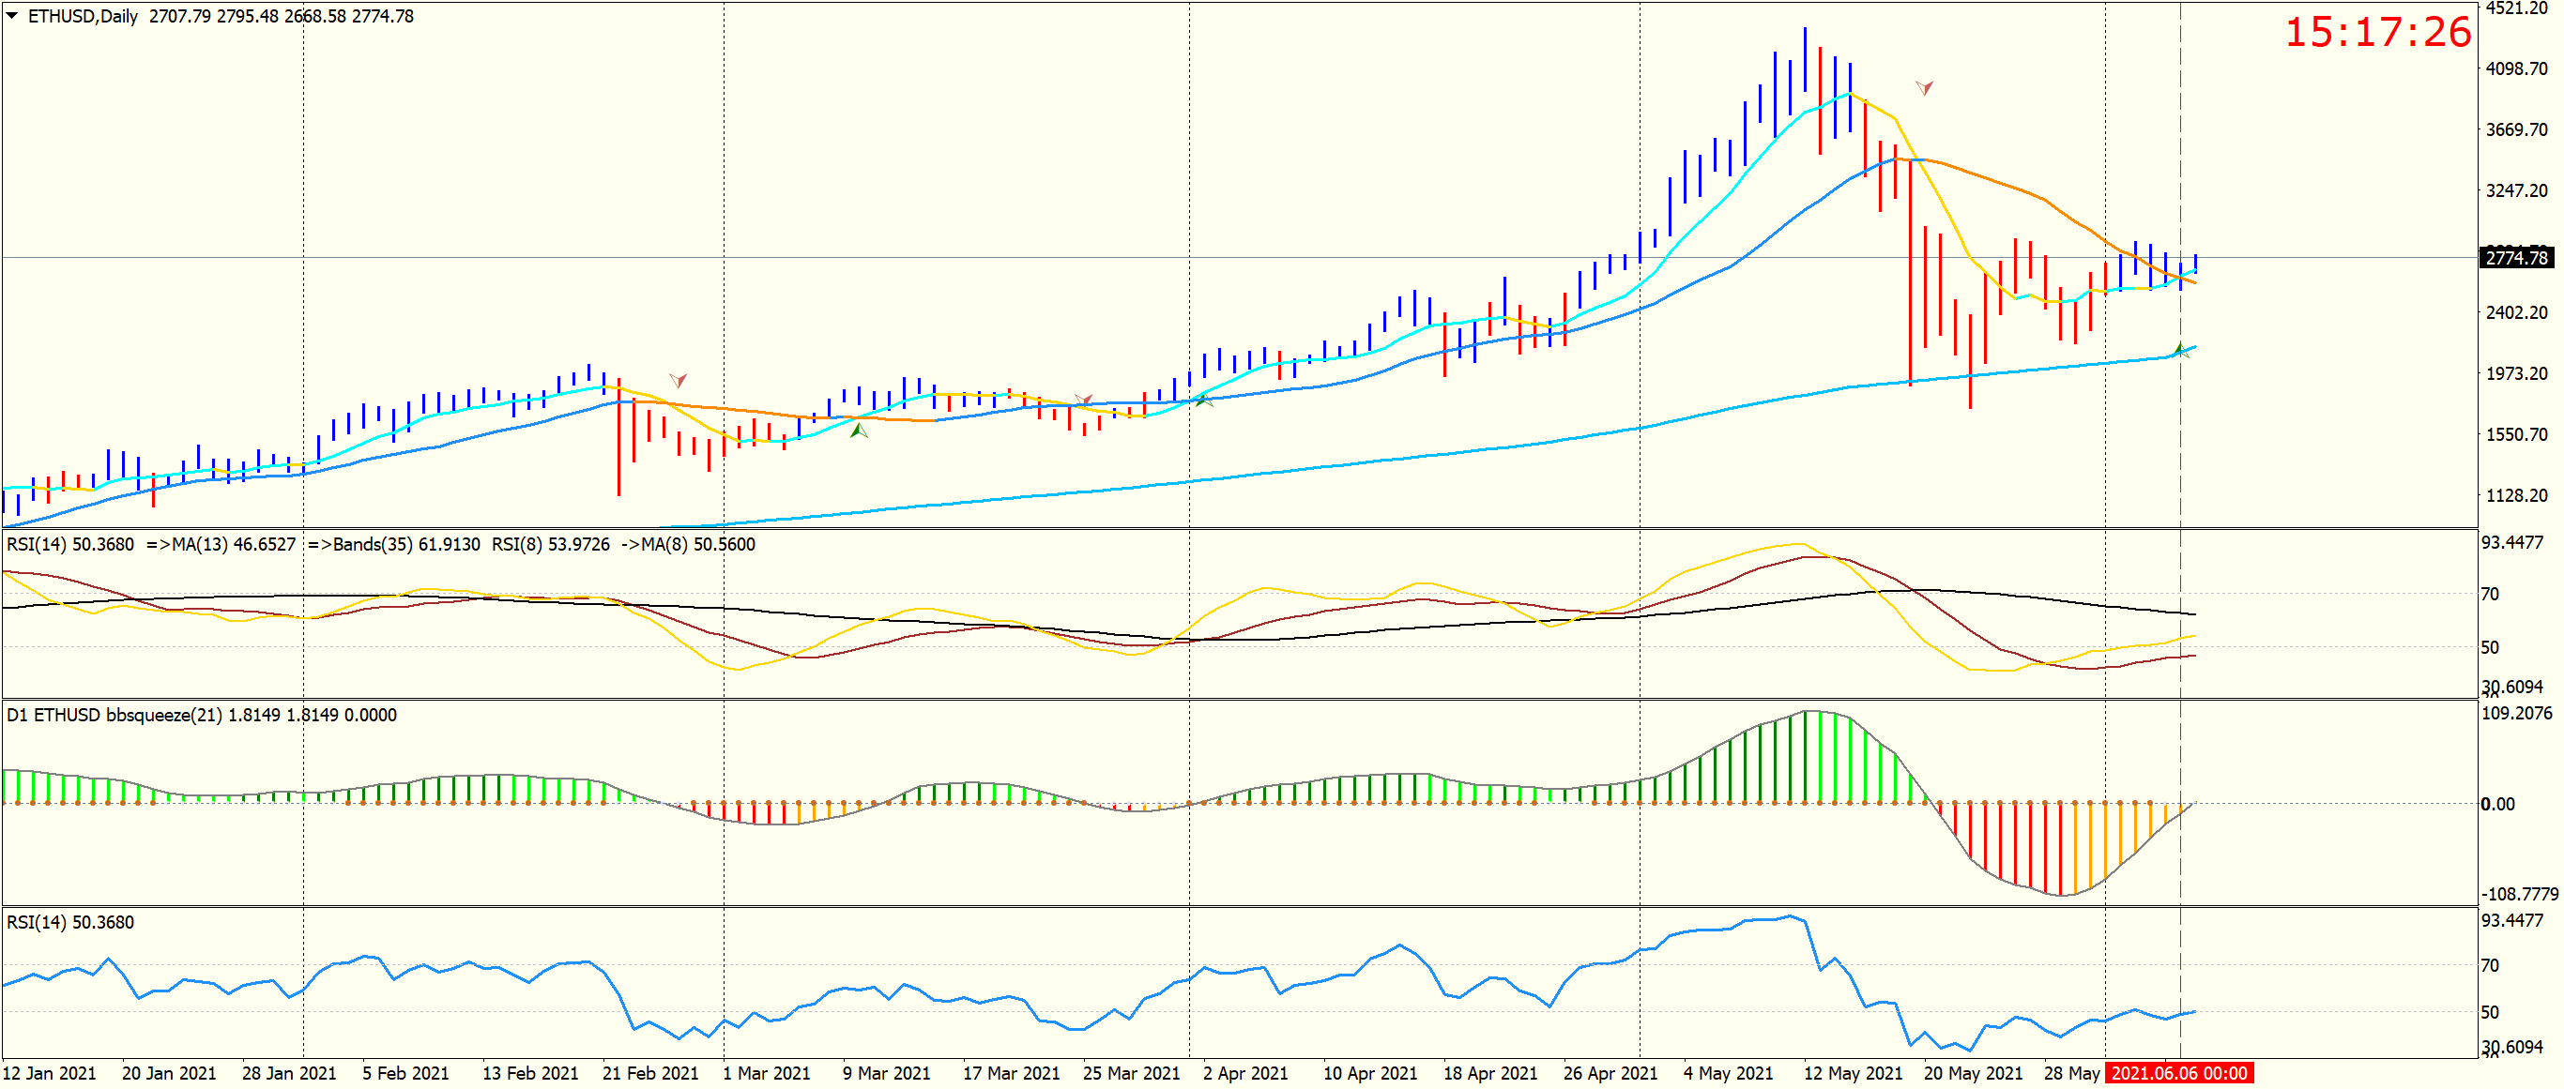Select the bbsqueeze(21) indicator label

[x=164, y=715]
